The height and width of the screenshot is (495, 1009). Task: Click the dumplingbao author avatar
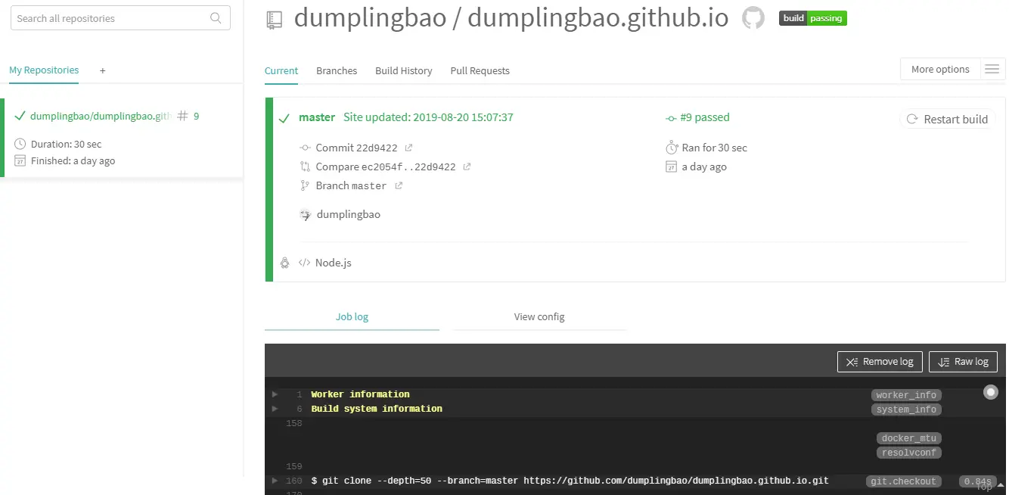click(306, 214)
